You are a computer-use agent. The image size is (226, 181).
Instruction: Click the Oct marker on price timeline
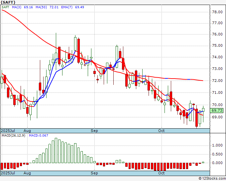tap(162, 131)
